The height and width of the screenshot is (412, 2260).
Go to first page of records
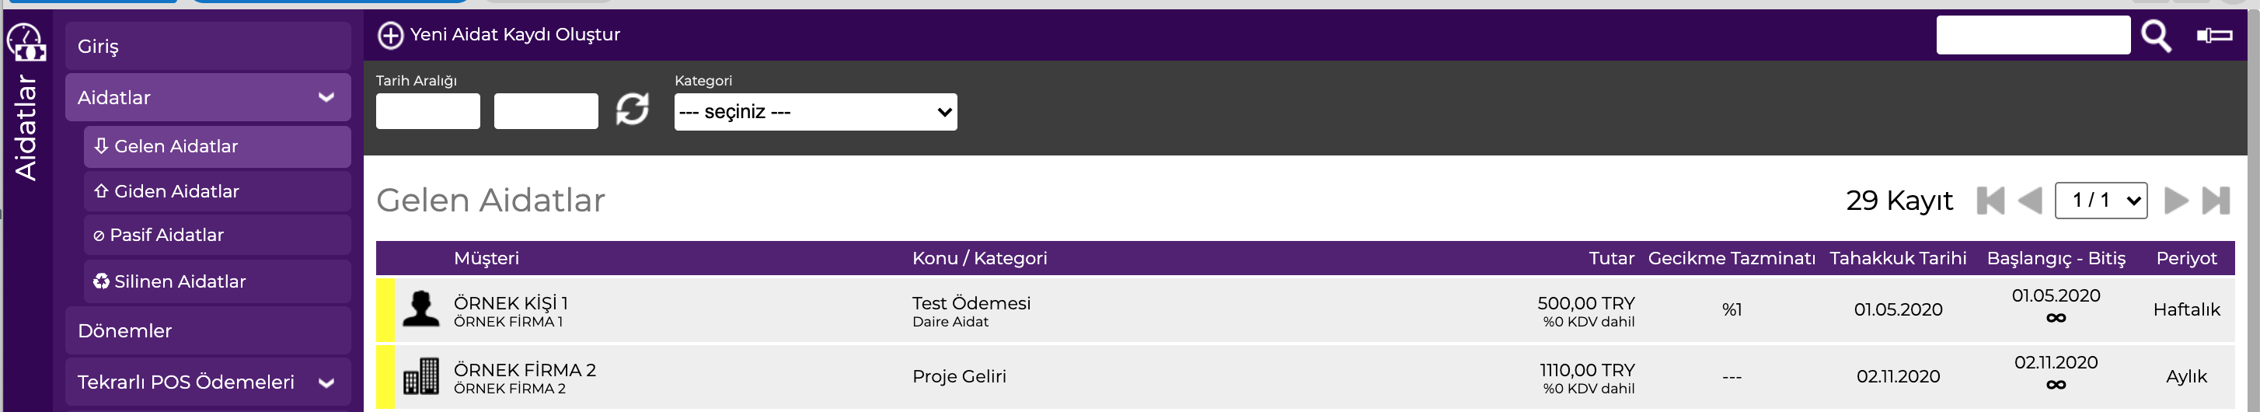[x=1990, y=201]
